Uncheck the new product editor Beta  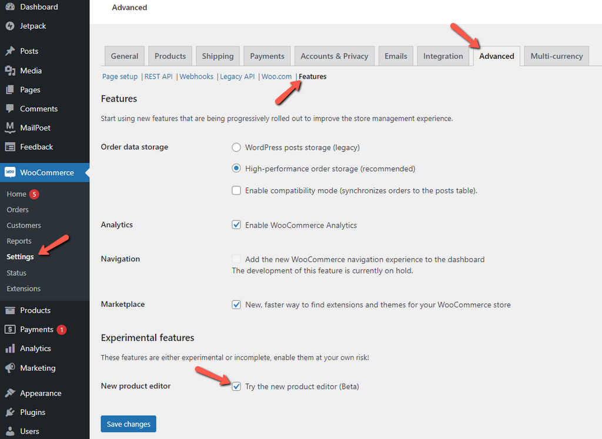pos(236,386)
